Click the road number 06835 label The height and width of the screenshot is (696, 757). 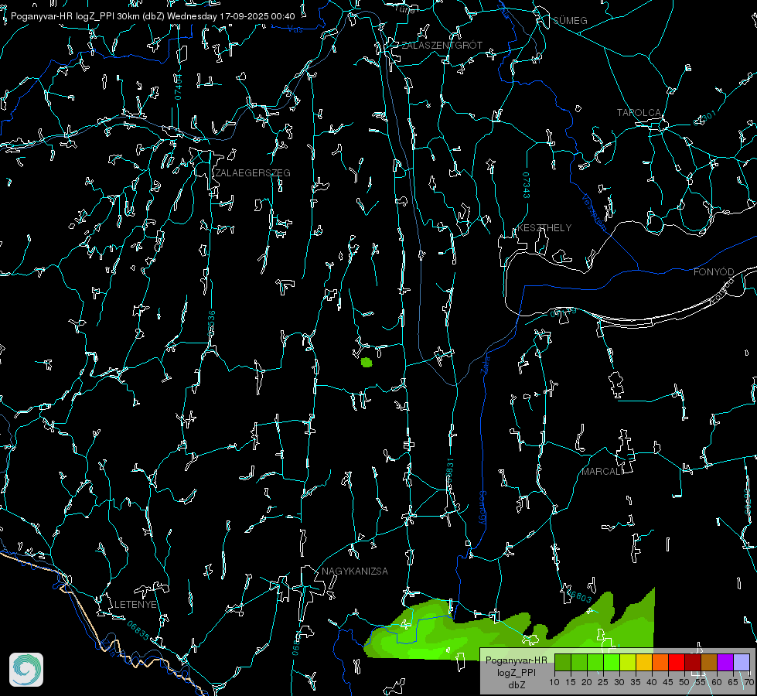pos(138,631)
